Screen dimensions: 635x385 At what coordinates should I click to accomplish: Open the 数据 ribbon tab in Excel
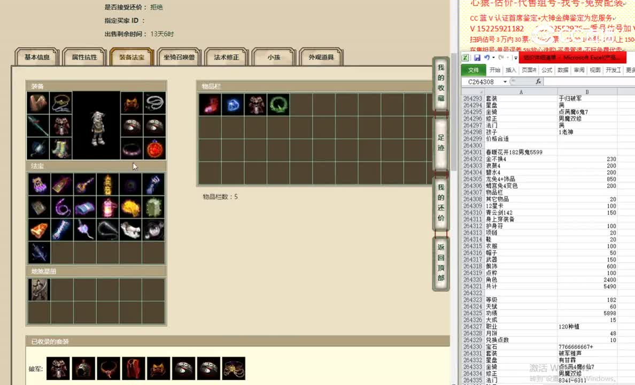pyautogui.click(x=563, y=70)
